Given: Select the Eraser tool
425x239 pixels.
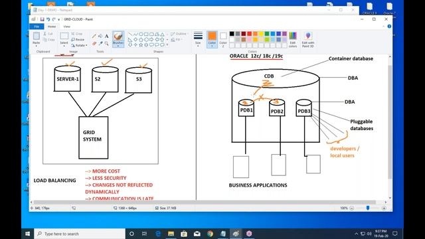Looking at the screenshot, I should [94, 43].
